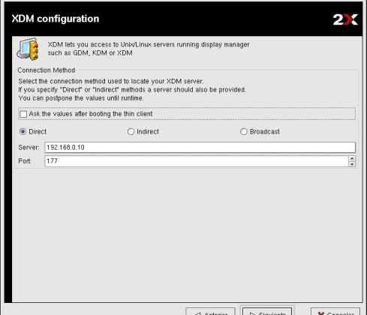367x315 pixels.
Task: Choose the Broadcast radio option
Action: pos(244,131)
